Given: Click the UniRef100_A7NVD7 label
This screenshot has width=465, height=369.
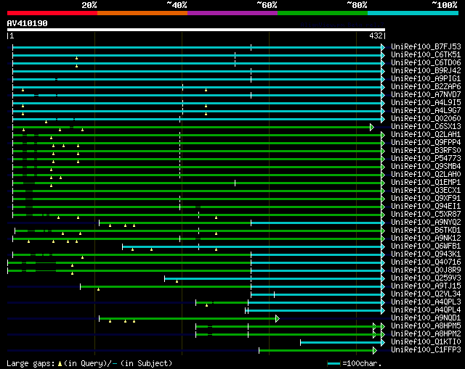Looking at the screenshot, I should click(426, 95).
